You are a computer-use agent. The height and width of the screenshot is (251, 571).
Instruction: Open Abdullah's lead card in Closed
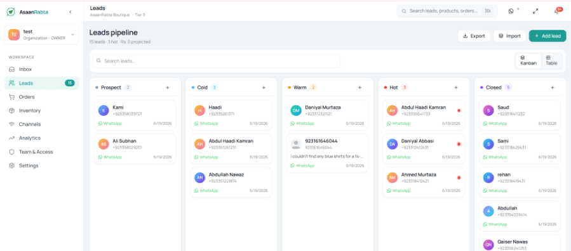click(520, 216)
